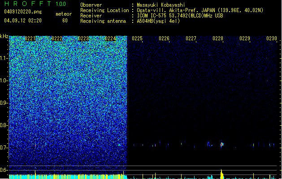Select the 0222 time marker
Screen dimensions: 282x179
point(57,38)
